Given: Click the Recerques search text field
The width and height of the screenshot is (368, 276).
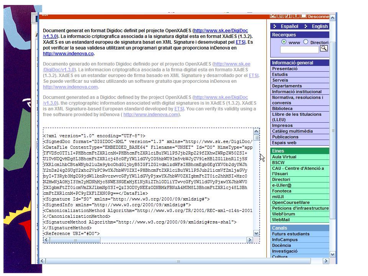Looking at the screenshot, I should (299, 49).
